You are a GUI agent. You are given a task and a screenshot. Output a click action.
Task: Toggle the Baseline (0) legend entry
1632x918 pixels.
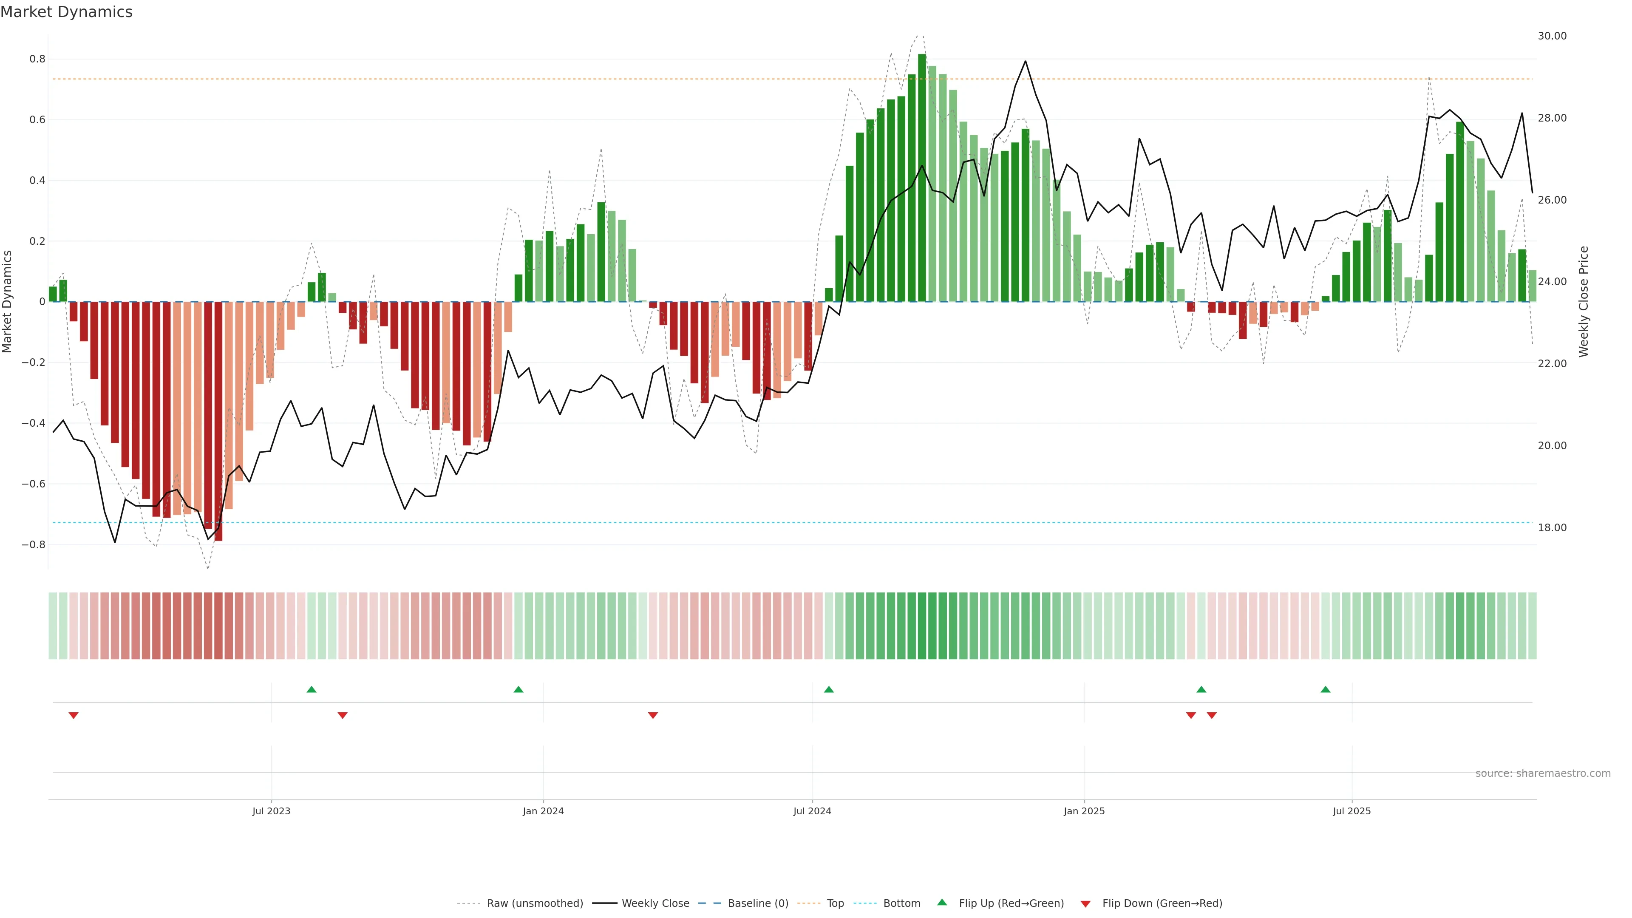tap(758, 904)
